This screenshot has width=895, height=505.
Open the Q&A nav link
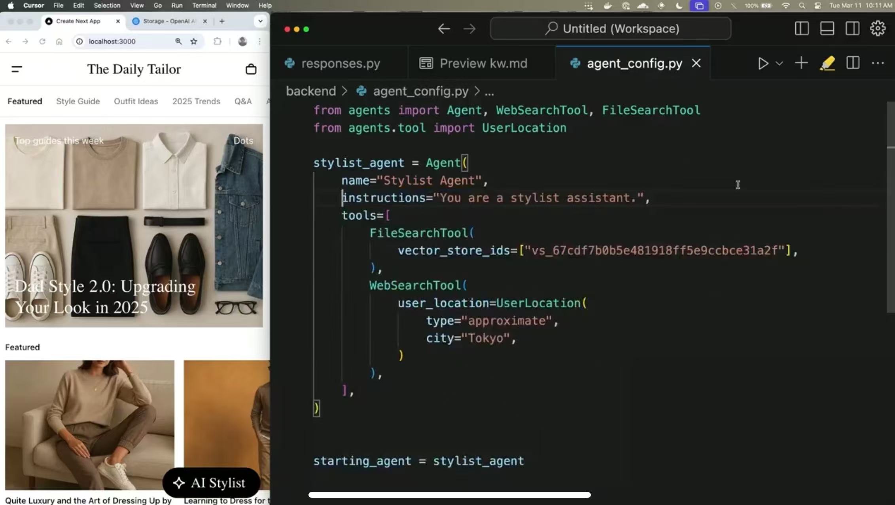[243, 101]
